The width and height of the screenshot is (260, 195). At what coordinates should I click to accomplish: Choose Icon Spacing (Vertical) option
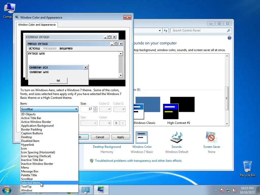(x=50, y=156)
